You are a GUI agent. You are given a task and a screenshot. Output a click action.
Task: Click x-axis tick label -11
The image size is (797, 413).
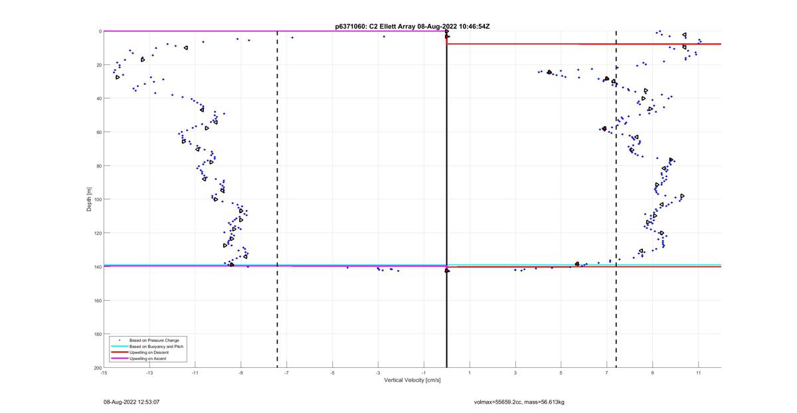pos(195,373)
